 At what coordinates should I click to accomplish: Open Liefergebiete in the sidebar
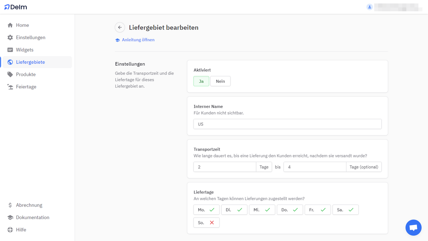pos(36,62)
